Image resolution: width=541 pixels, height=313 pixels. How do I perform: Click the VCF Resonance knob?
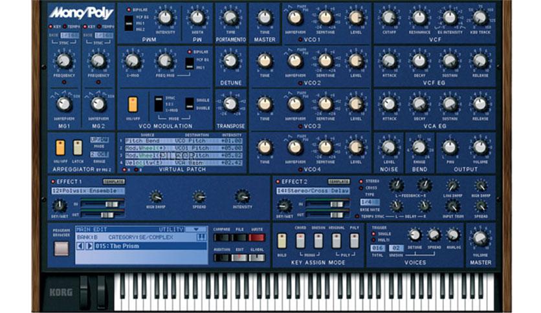(x=419, y=18)
